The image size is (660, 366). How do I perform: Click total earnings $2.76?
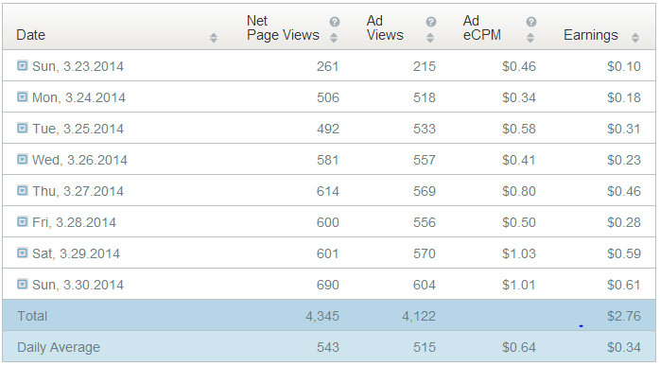pyautogui.click(x=624, y=316)
